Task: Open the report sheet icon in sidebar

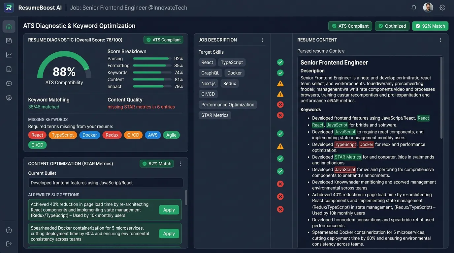Action: [9, 69]
